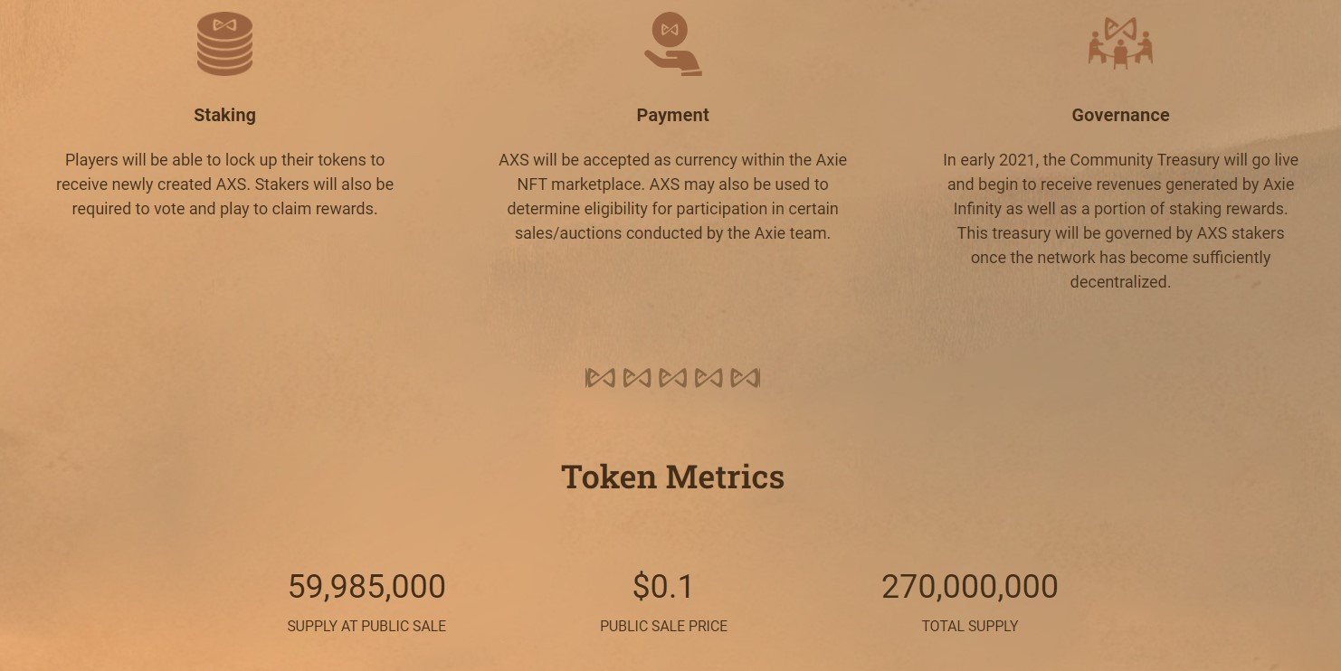This screenshot has height=671, width=1341.
Task: Click the 270,000,000 total supply number
Action: pyautogui.click(x=970, y=587)
